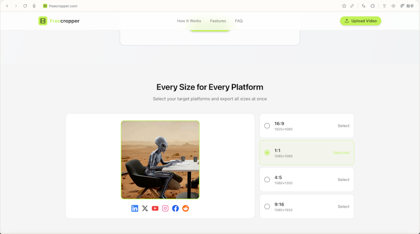The image size is (420, 234).
Task: Click the Upload Video button
Action: point(361,21)
